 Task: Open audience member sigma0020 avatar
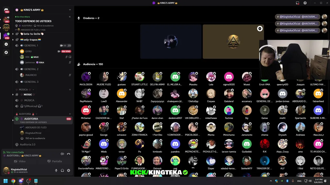pyautogui.click(x=229, y=77)
